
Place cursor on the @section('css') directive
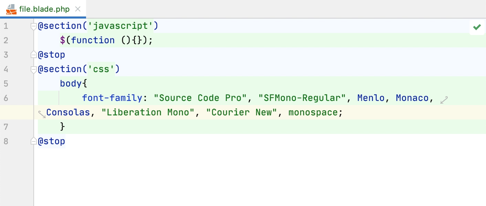pyautogui.click(x=79, y=69)
